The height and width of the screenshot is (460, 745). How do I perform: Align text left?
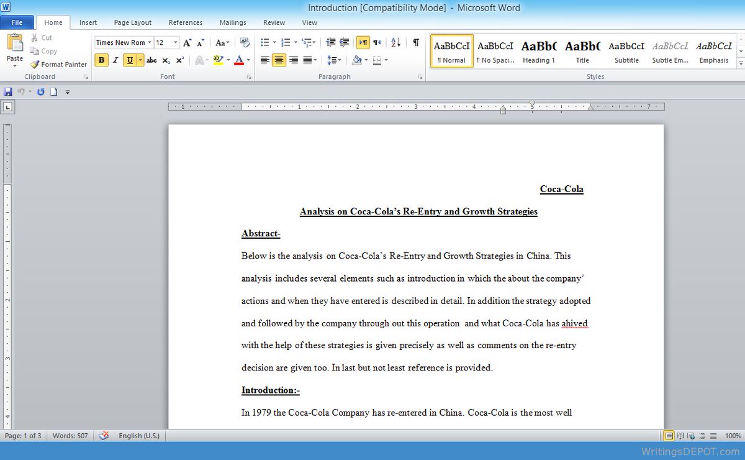[x=265, y=60]
